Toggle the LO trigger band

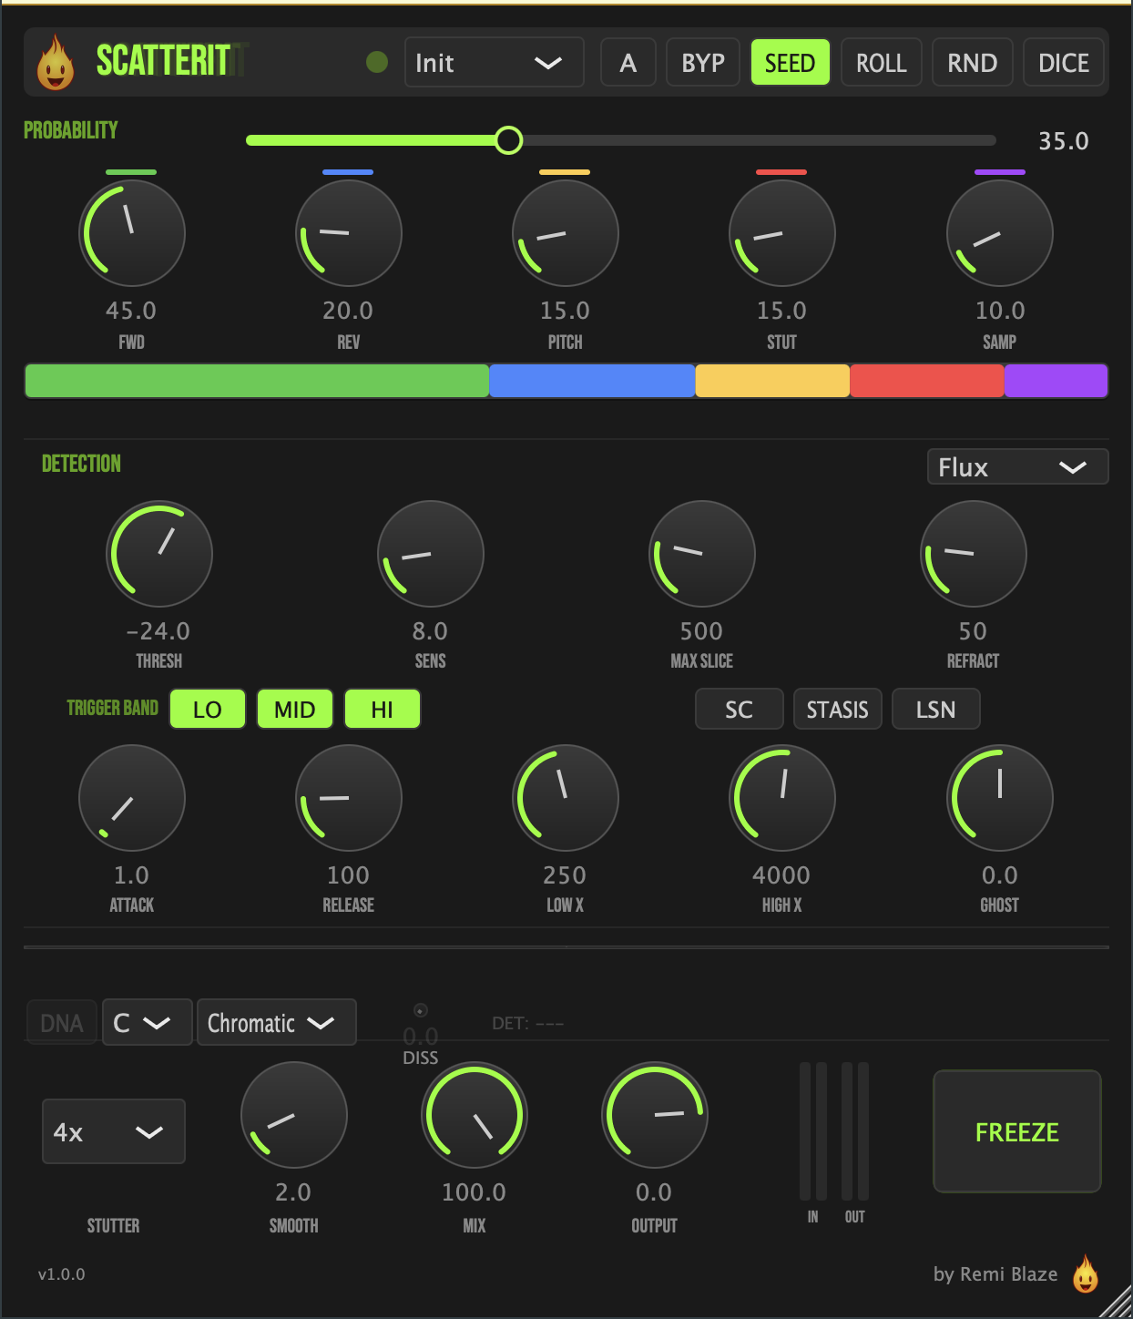(x=208, y=709)
